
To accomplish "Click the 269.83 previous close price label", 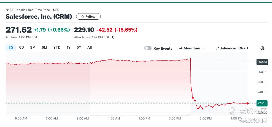I will point(262,62).
